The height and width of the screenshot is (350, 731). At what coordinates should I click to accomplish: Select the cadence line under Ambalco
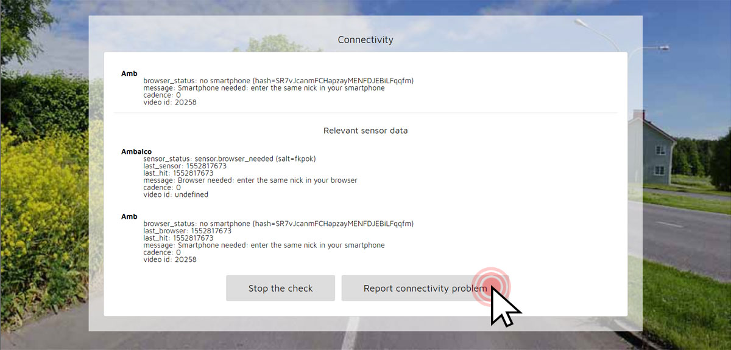pyautogui.click(x=162, y=188)
